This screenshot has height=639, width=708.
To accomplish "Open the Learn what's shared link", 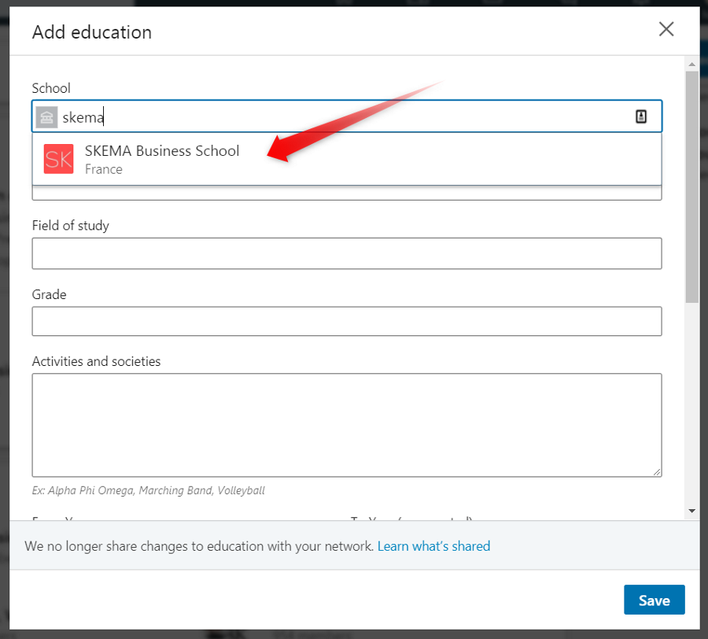I will click(433, 546).
